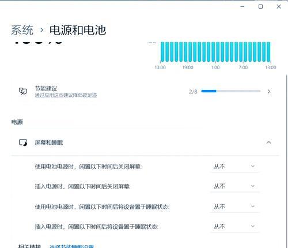This screenshot has width=288, height=248.
Task: Open dropdown for battery sleep time
Action: tap(235, 206)
